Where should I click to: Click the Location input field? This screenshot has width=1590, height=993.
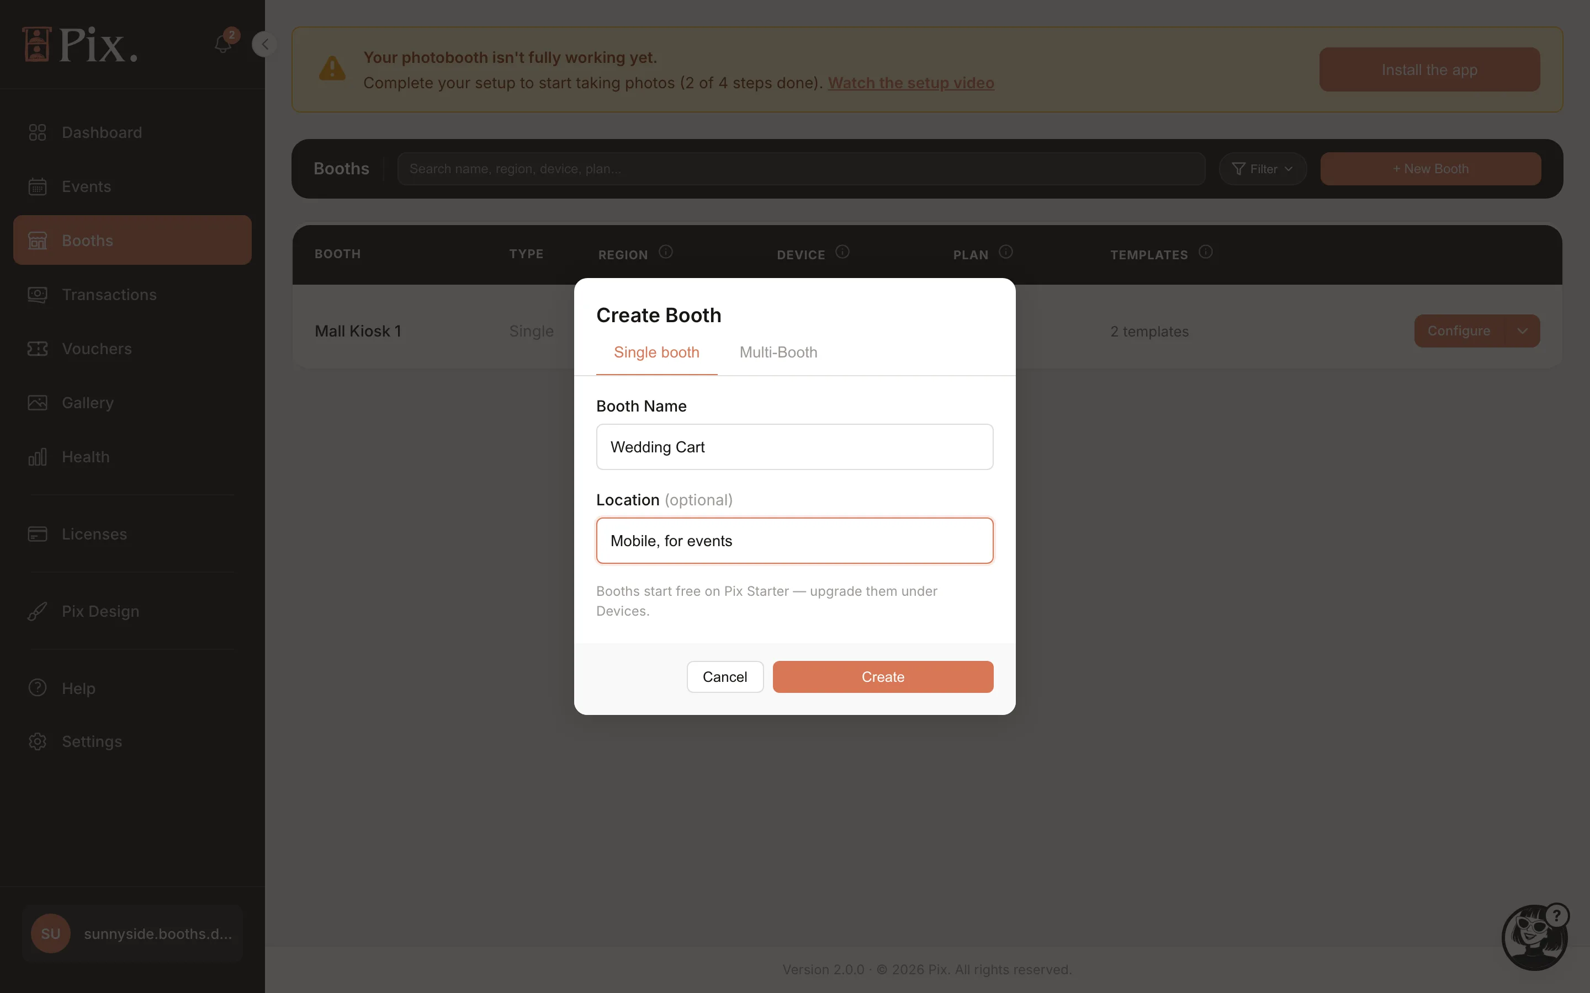[x=794, y=541]
